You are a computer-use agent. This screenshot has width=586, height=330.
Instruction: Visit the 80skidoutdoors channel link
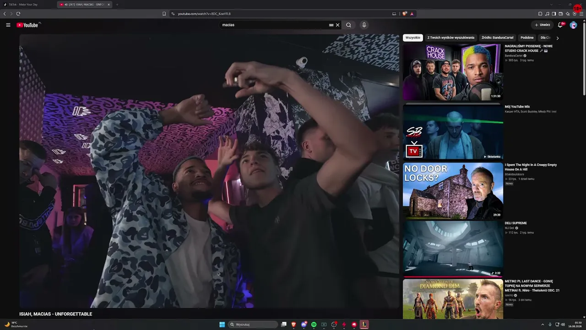coord(515,174)
